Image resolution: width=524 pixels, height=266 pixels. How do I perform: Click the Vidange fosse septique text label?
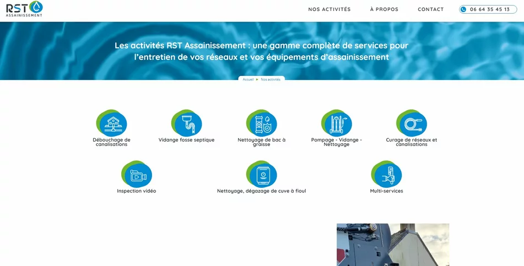point(187,140)
